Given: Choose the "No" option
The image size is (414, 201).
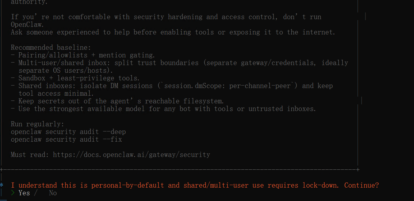Looking at the screenshot, I should [53, 193].
